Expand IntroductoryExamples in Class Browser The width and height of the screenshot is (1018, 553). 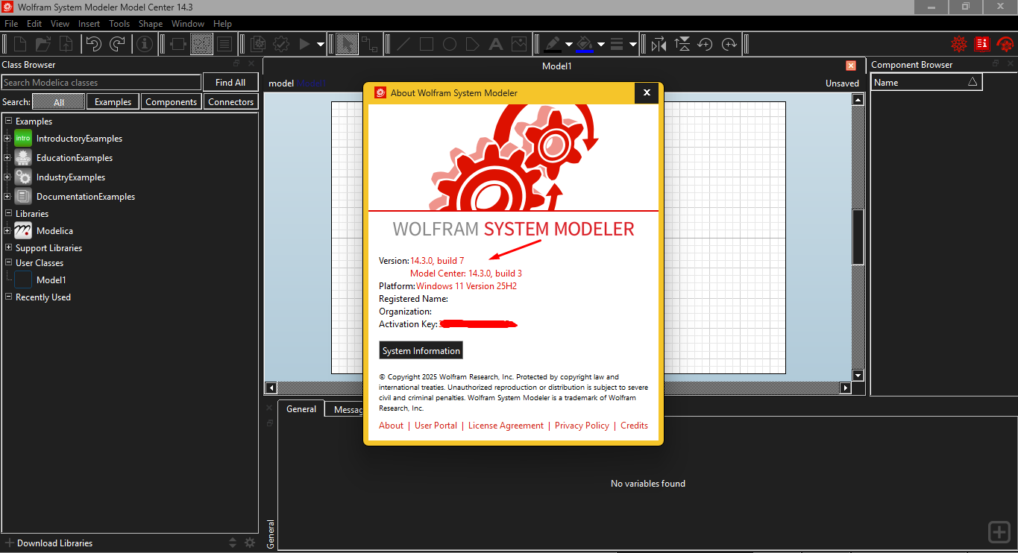click(x=6, y=138)
